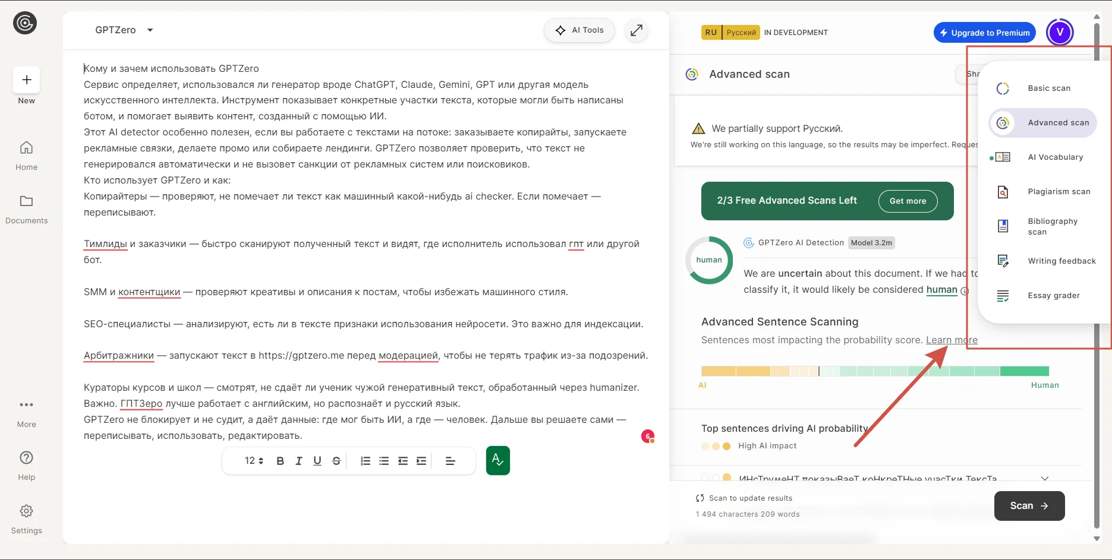
Task: Click the RU Русский language badge
Action: pos(730,33)
